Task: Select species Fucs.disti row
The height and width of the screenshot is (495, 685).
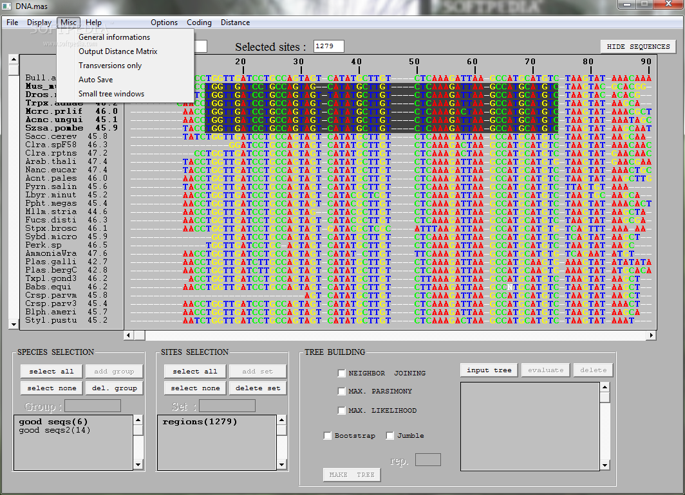Action: click(x=66, y=220)
